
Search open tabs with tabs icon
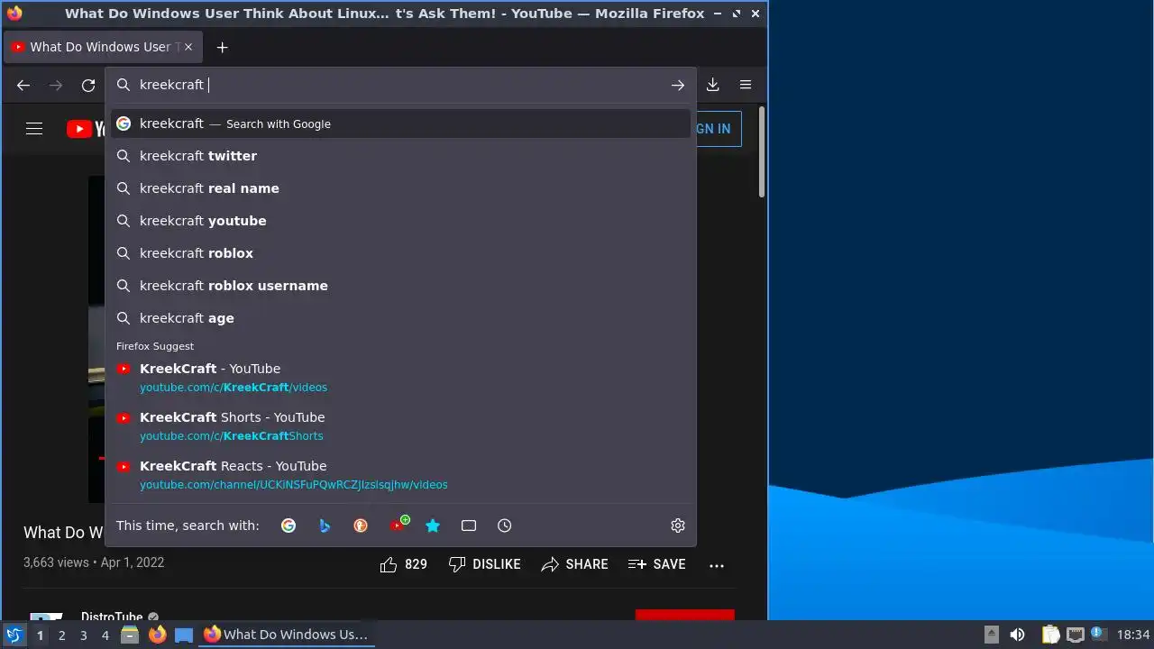coord(469,526)
